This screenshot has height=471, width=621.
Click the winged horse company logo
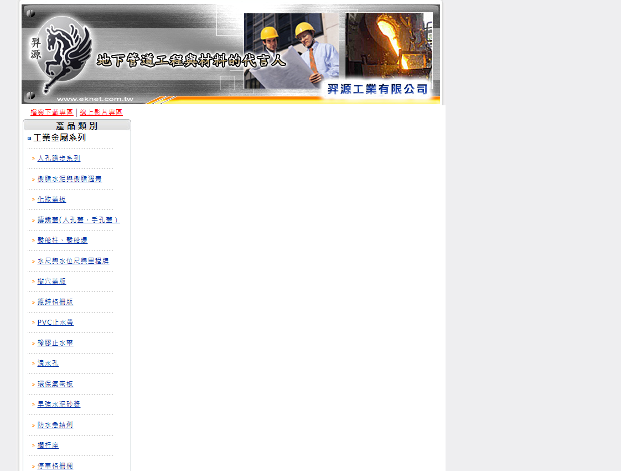click(x=65, y=54)
